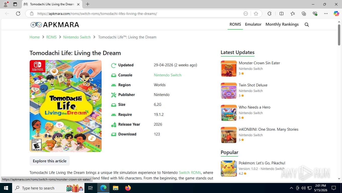
Task: Open Who Needs a Hero thumbnail
Action: pos(229,113)
